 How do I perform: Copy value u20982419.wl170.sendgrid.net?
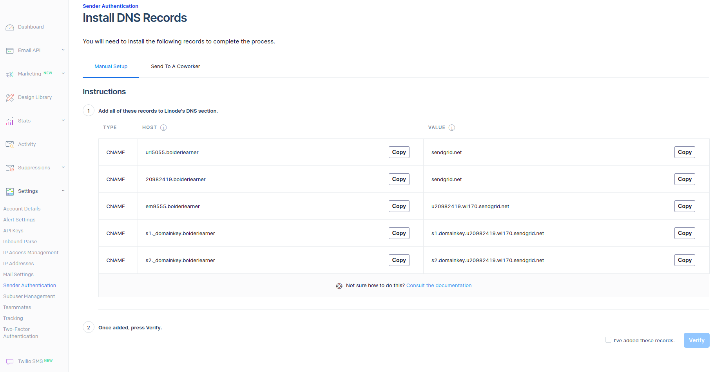click(x=685, y=206)
